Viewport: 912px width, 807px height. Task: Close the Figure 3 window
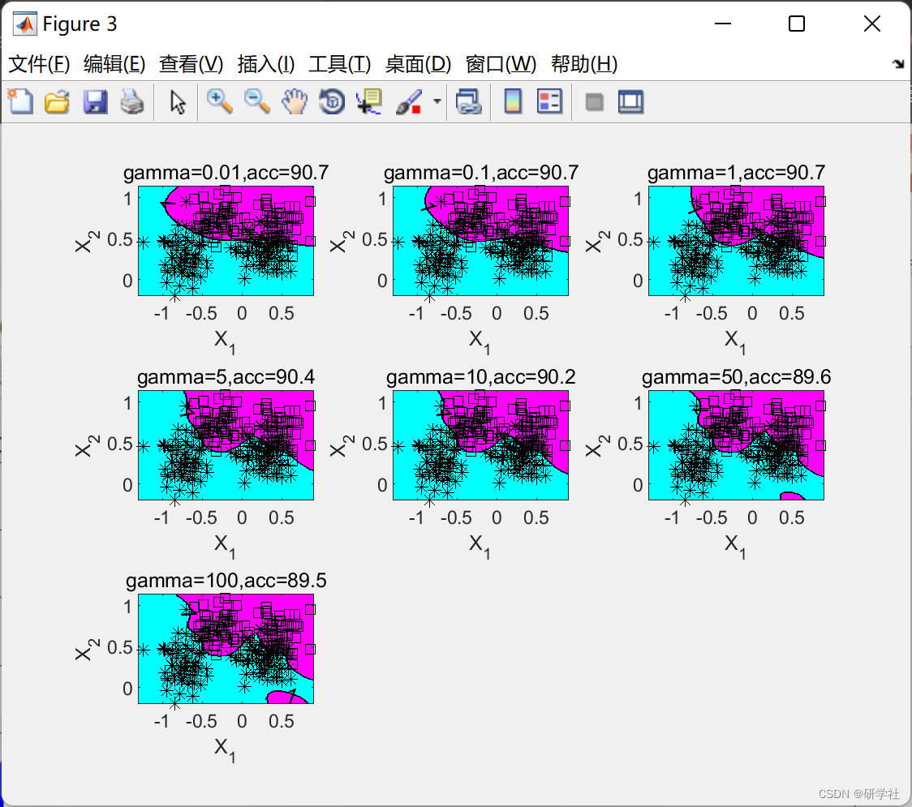(872, 24)
